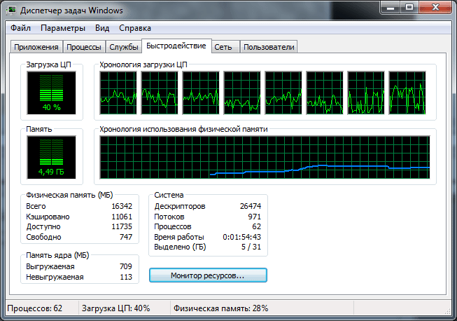Click the Время работы value 0:01:54:43
Image resolution: width=457 pixels, height=321 pixels.
pos(242,237)
